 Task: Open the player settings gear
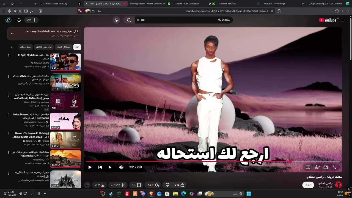[x=317, y=167]
